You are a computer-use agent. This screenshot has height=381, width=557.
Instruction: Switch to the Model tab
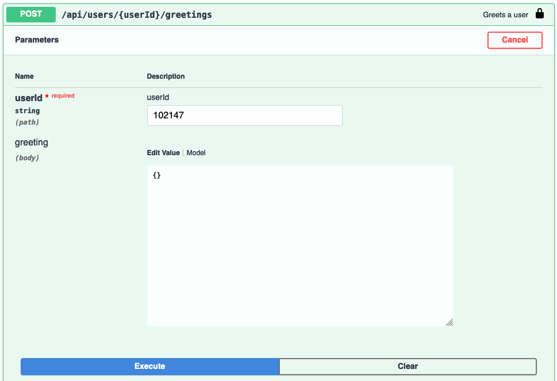pyautogui.click(x=196, y=152)
